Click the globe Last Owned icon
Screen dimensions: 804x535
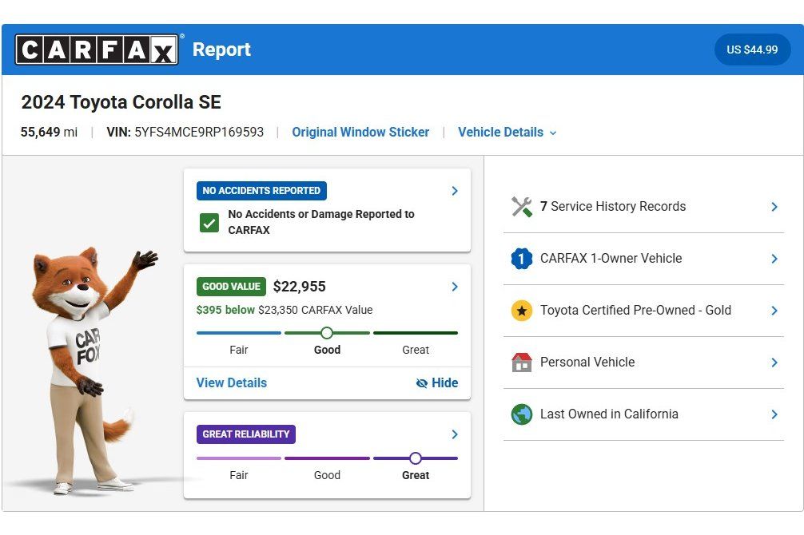(521, 414)
